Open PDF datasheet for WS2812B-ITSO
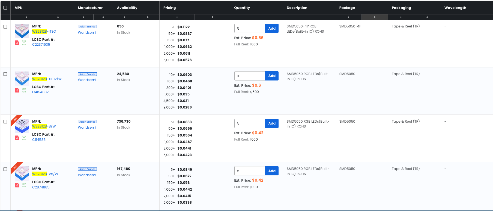Image resolution: width=493 pixels, height=211 pixels. click(x=17, y=43)
